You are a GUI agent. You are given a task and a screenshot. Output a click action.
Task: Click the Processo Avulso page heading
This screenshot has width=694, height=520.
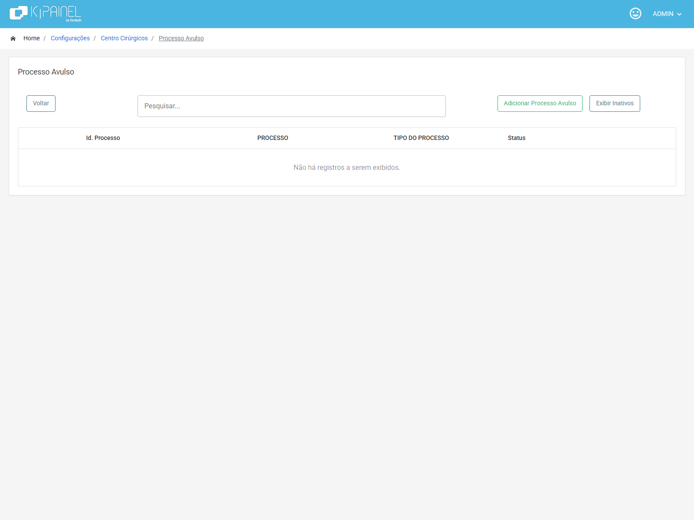[x=46, y=72]
